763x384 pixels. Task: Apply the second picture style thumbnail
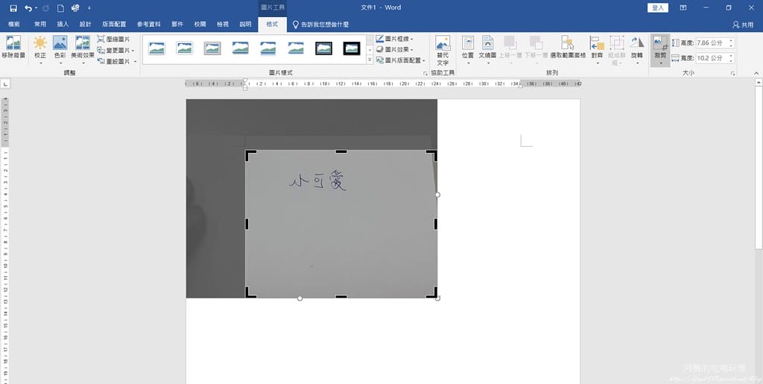tap(185, 48)
